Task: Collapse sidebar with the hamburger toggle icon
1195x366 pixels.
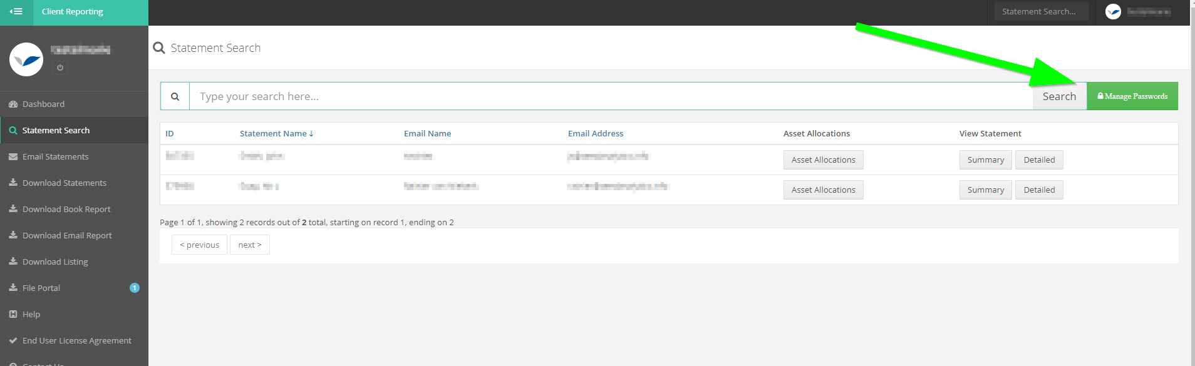Action: [x=16, y=11]
